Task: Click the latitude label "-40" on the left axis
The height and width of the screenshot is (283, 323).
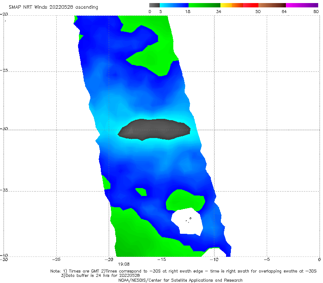Action: (4, 255)
